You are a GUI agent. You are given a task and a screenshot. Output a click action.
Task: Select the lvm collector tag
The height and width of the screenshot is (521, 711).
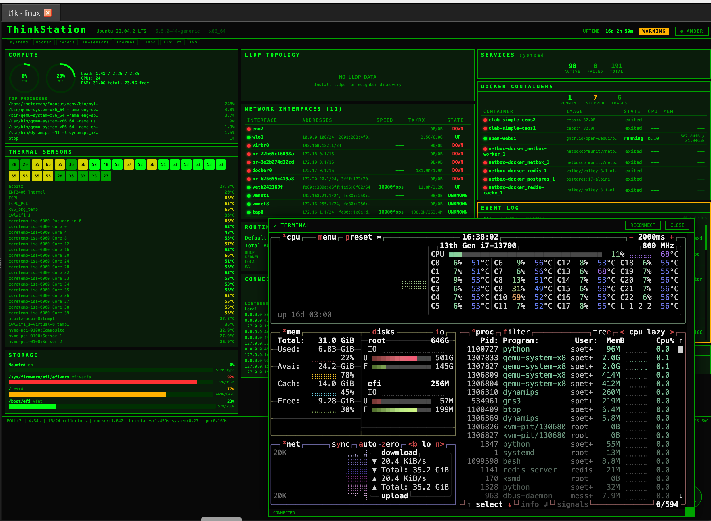[x=193, y=42]
